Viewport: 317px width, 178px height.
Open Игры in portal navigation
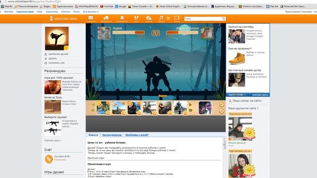coord(40,12)
